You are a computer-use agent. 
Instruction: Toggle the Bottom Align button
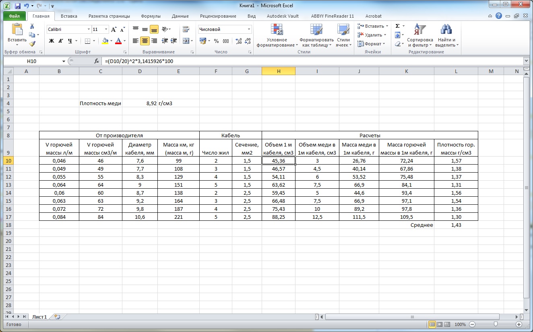(x=154, y=29)
